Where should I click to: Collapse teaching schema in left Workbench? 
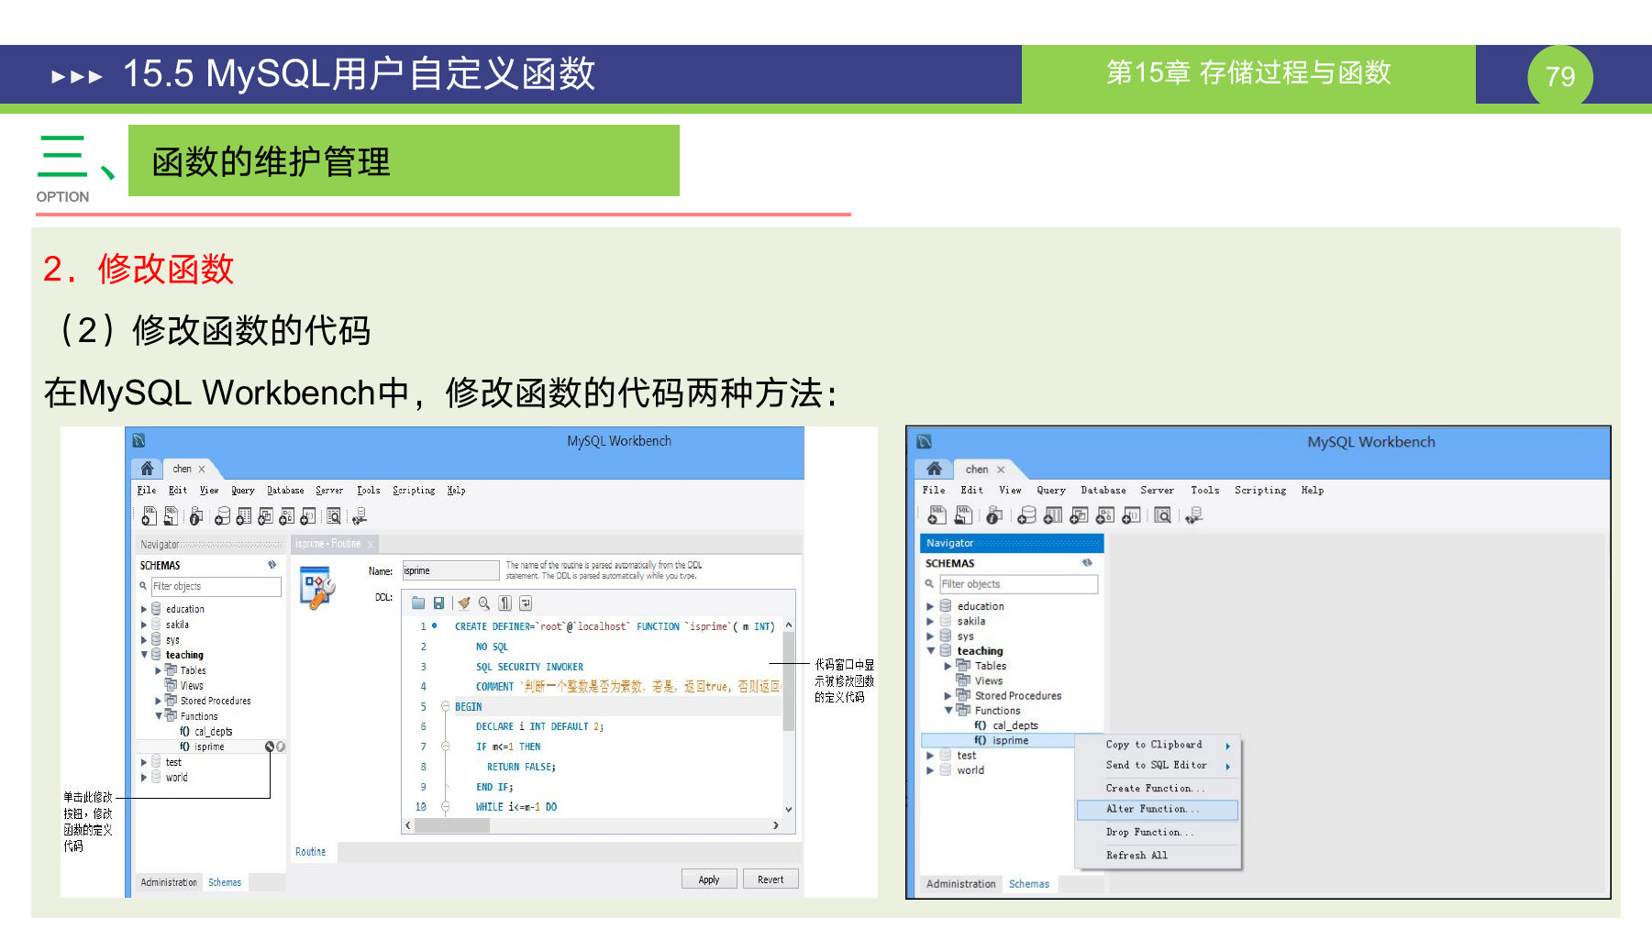tap(144, 655)
